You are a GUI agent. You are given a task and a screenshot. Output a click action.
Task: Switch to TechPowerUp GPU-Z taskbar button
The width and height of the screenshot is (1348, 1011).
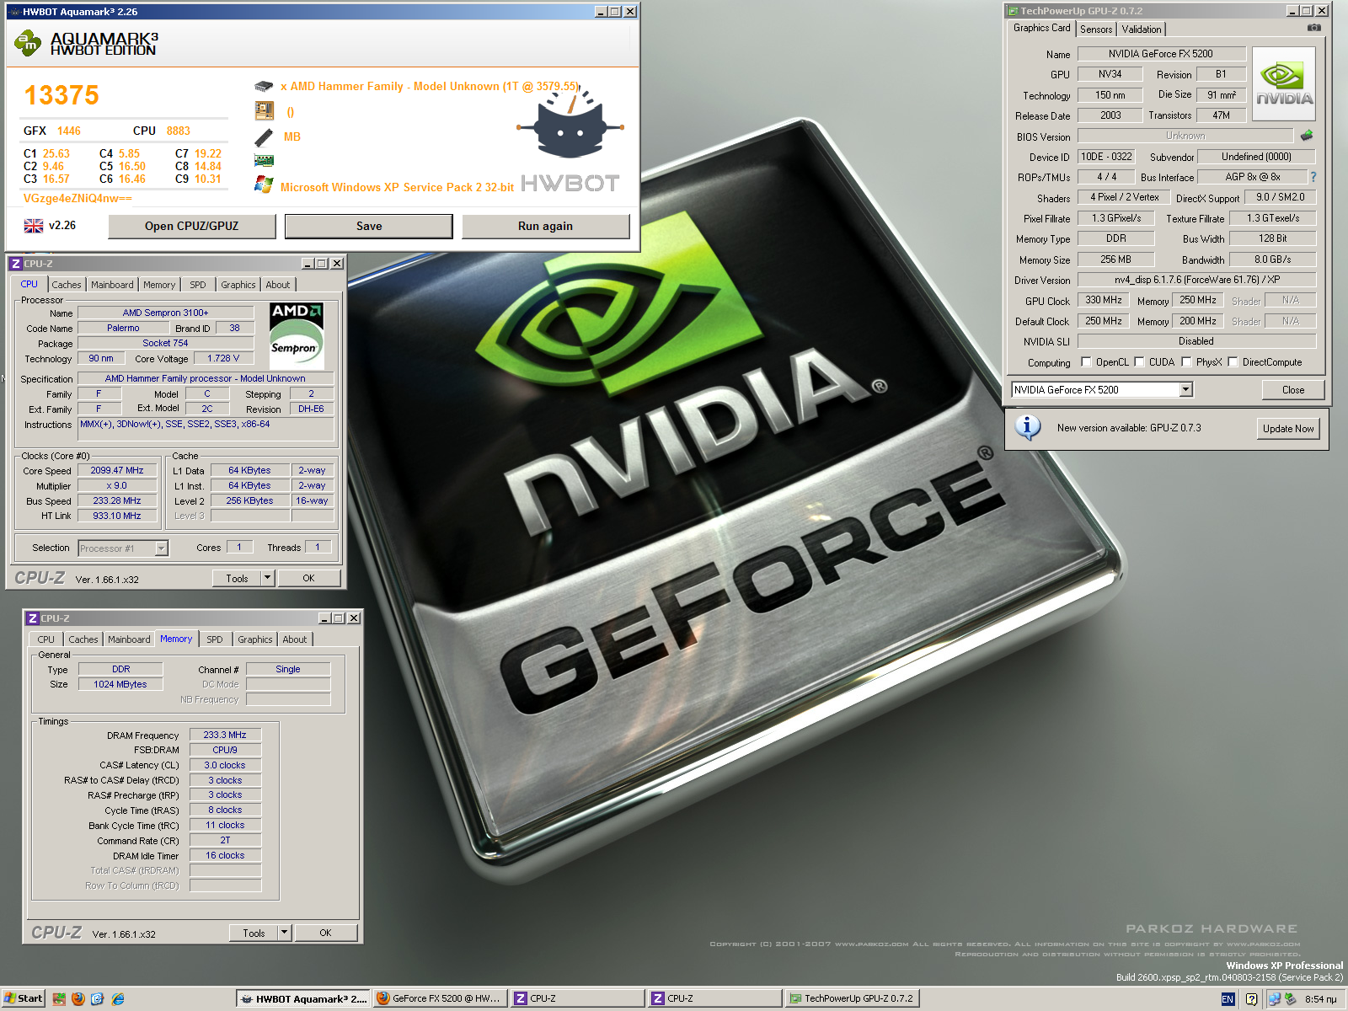(851, 998)
